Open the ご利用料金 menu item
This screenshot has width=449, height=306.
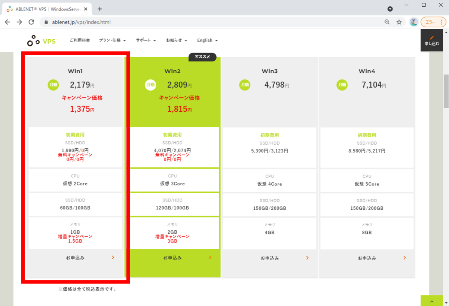click(80, 40)
